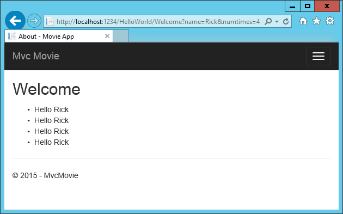
Task: Open browser Tools gear icon
Action: [x=330, y=21]
